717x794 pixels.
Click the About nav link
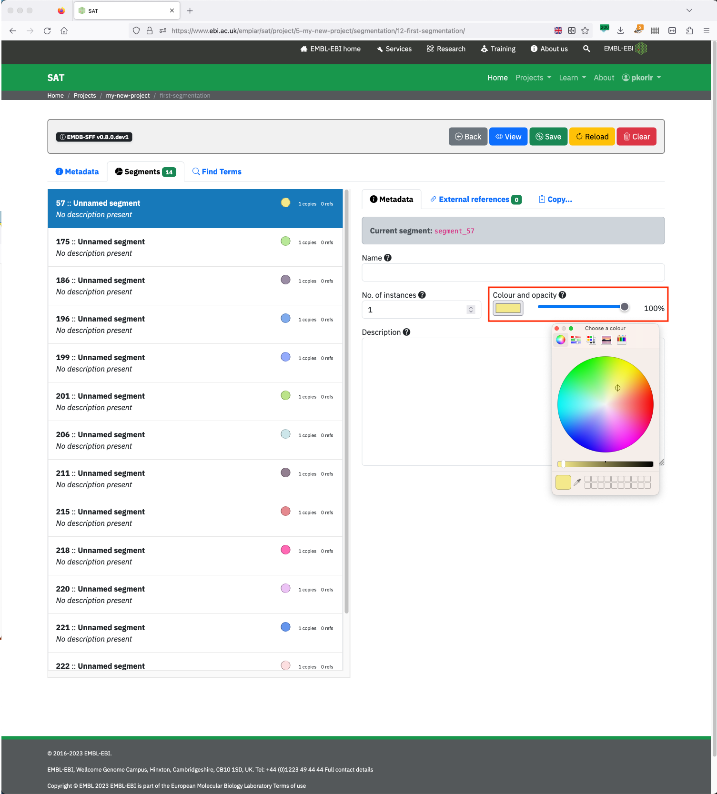tap(604, 78)
